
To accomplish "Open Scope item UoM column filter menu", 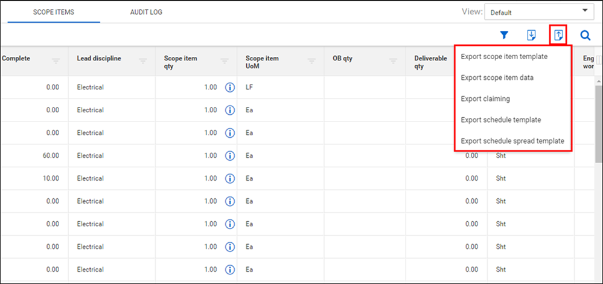I will [x=312, y=60].
